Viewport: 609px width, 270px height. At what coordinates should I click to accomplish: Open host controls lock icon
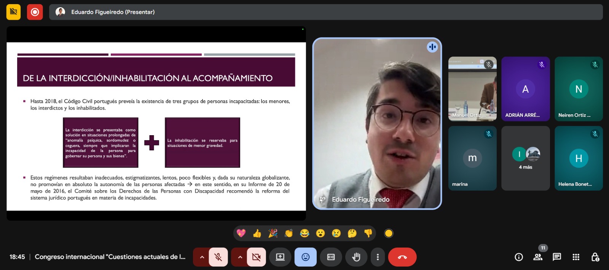pyautogui.click(x=595, y=257)
